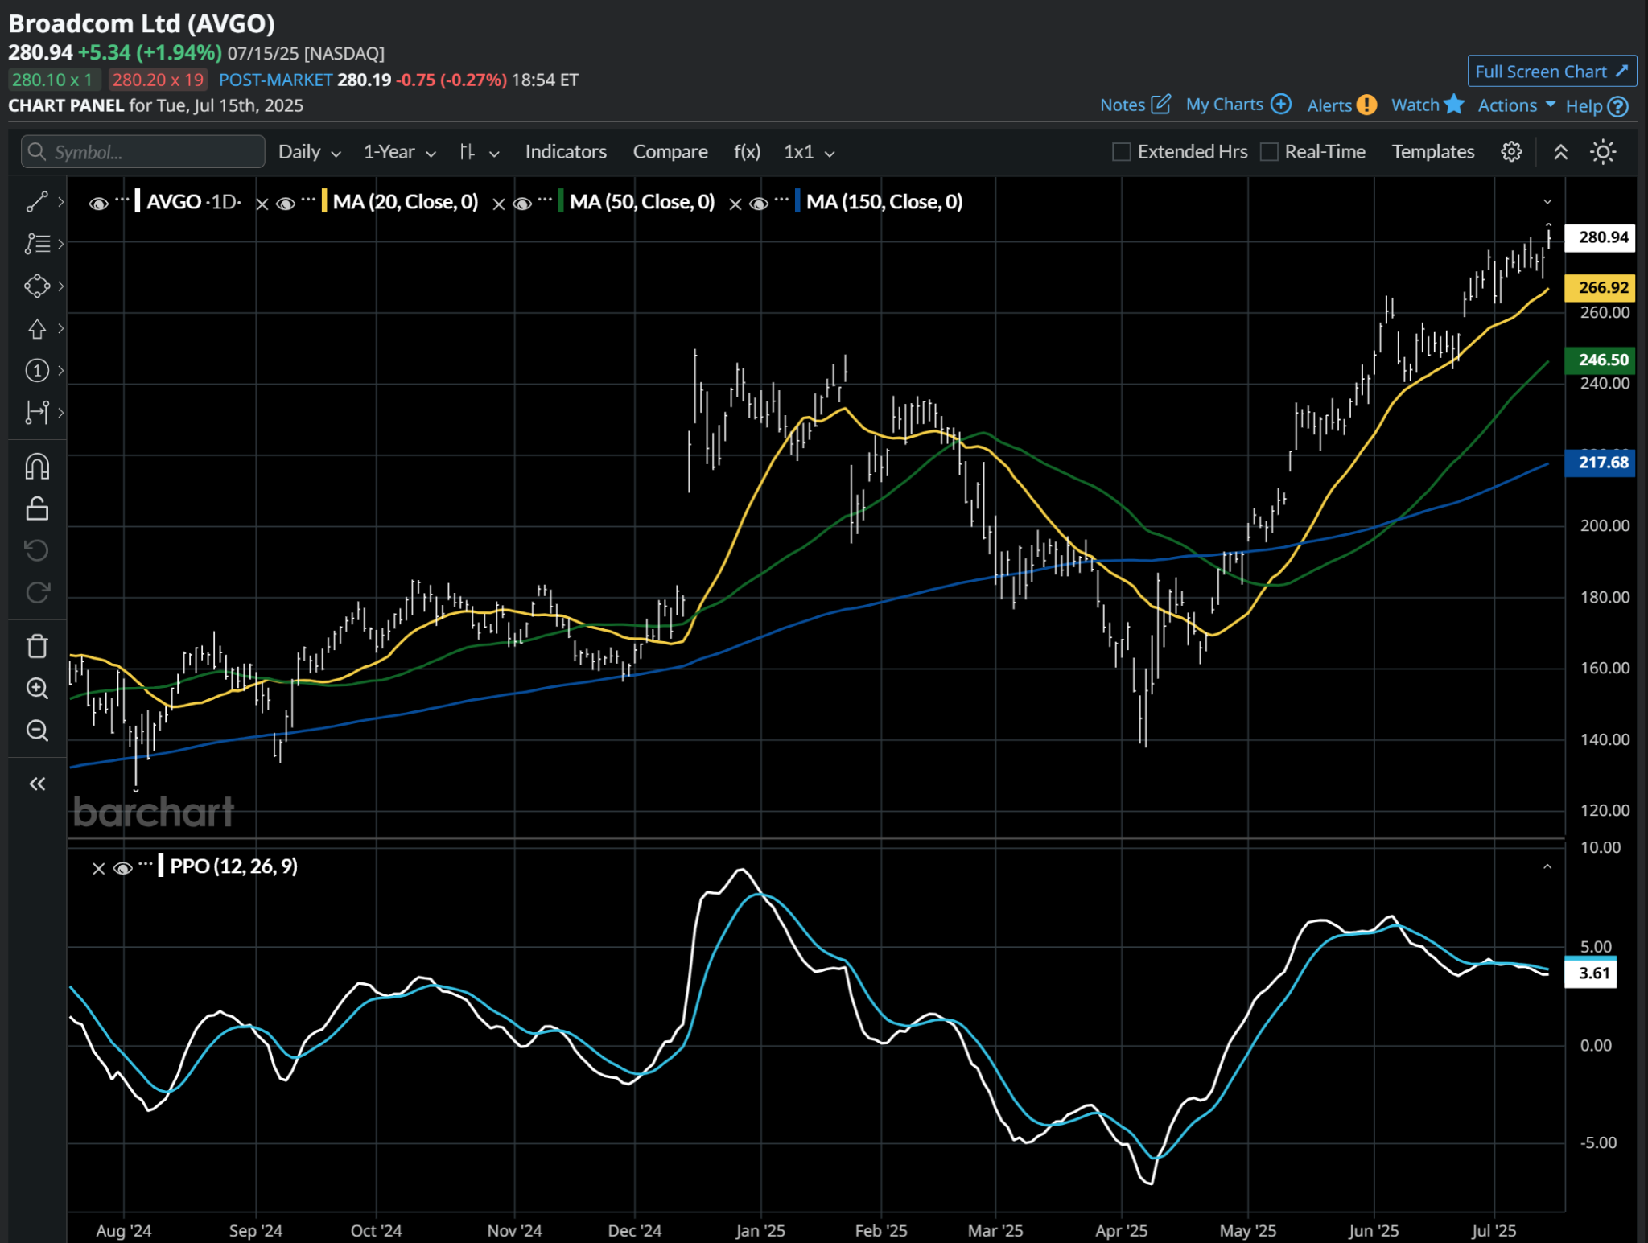1648x1243 pixels.
Task: Open the Indicators menu
Action: (566, 152)
